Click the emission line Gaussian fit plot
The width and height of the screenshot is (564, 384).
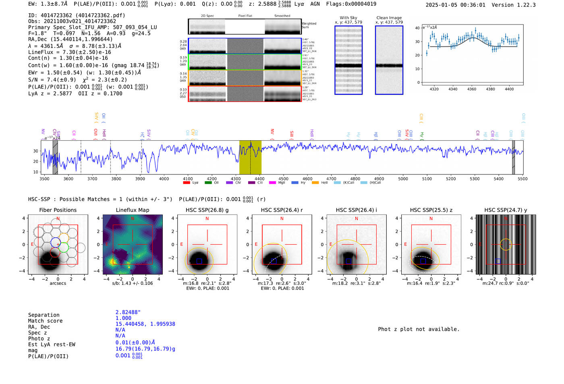pyautogui.click(x=473, y=55)
